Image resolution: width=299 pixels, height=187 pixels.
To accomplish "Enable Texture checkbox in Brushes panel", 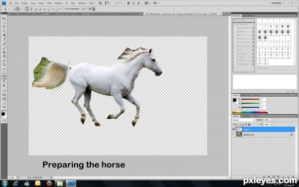I will click(235, 35).
